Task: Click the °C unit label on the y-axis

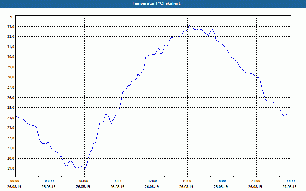Action: [12, 17]
